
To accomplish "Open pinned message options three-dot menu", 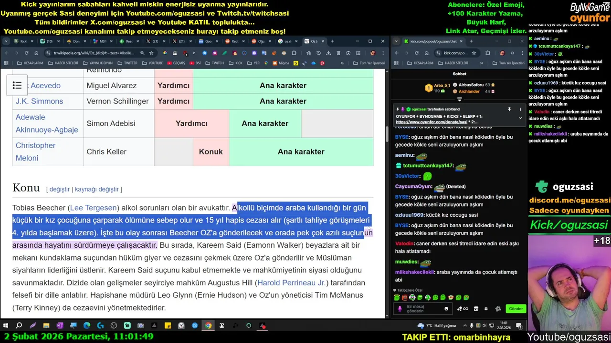I will 520,109.
